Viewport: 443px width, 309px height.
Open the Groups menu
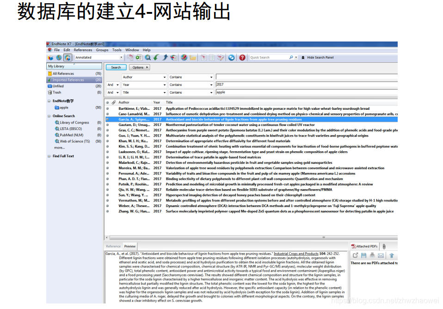[x=102, y=50]
